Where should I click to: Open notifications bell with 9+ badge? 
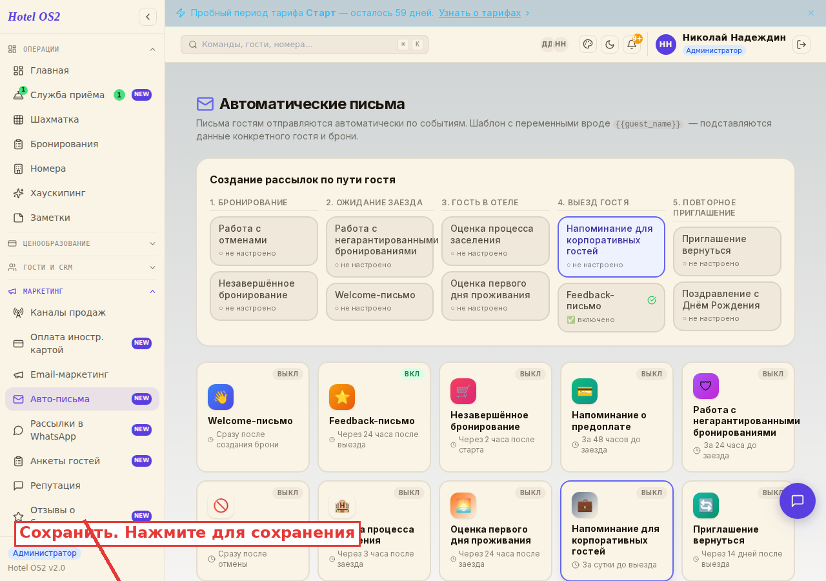632,44
